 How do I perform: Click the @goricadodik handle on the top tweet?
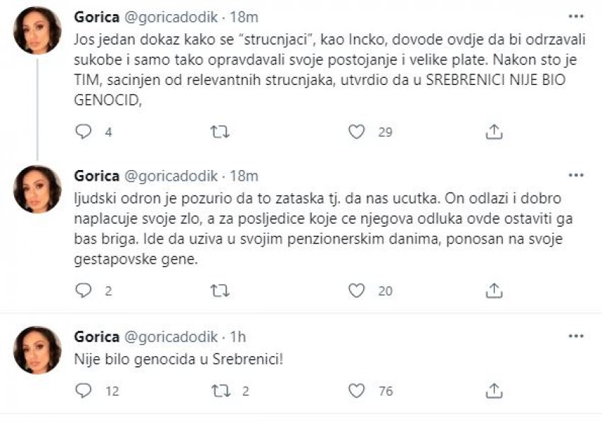point(167,16)
